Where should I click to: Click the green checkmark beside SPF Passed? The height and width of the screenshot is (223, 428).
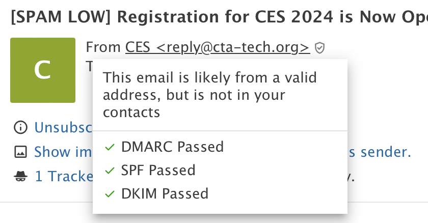[x=109, y=171]
